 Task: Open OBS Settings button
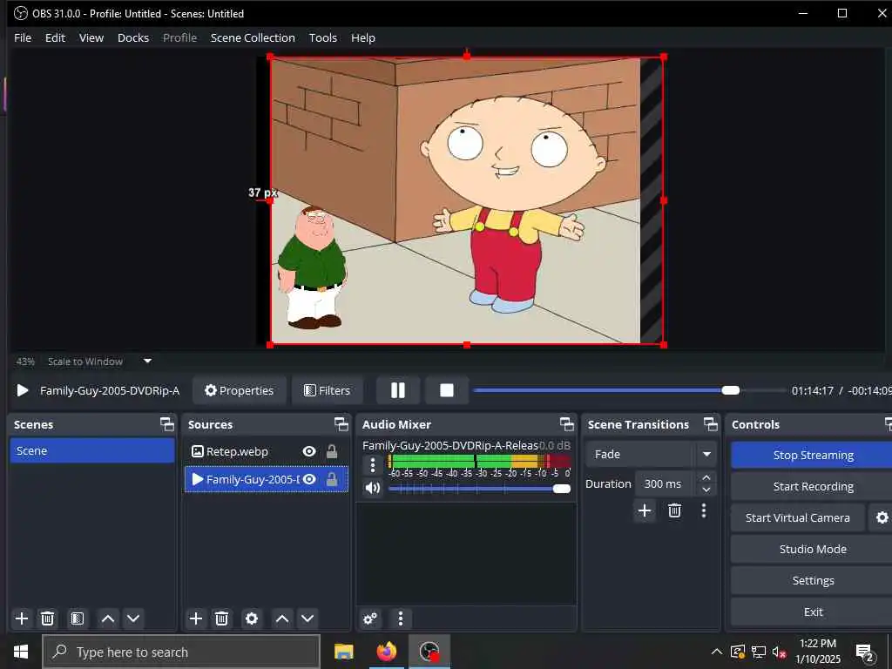click(813, 580)
